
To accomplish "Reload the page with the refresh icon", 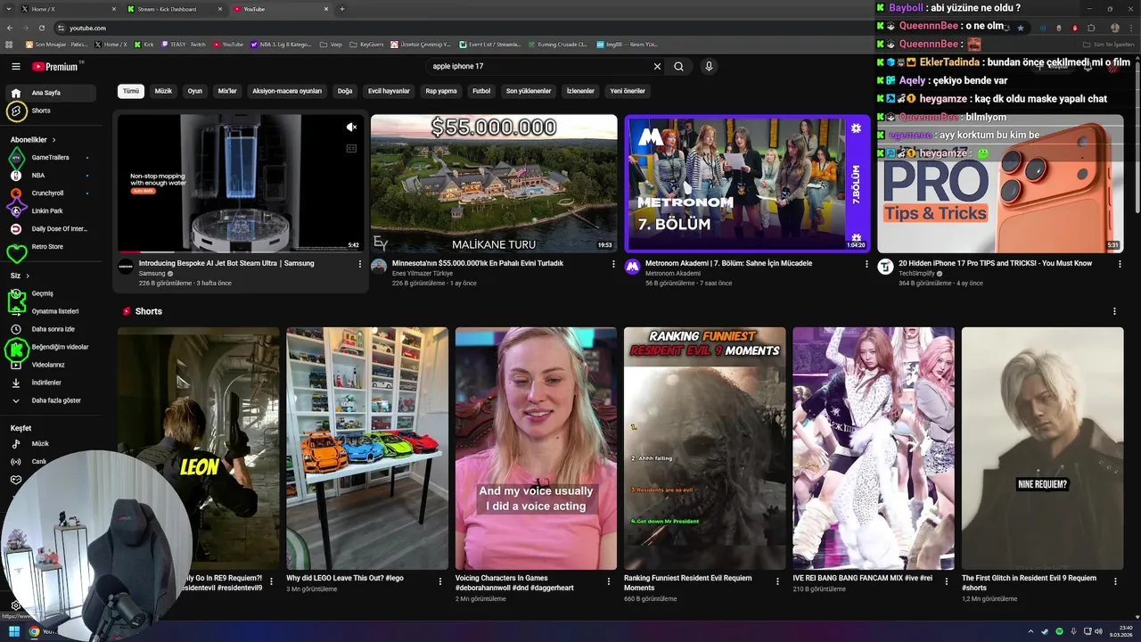I will (43, 28).
